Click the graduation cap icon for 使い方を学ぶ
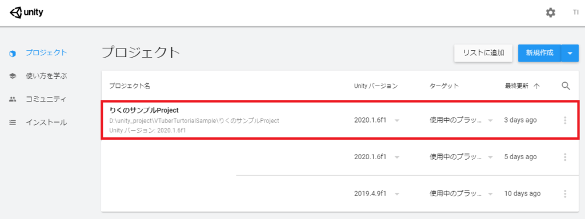This screenshot has height=219, width=585. click(x=13, y=76)
